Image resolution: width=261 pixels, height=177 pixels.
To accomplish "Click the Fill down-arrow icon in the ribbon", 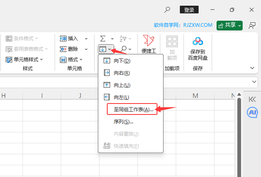I will click(x=103, y=49).
